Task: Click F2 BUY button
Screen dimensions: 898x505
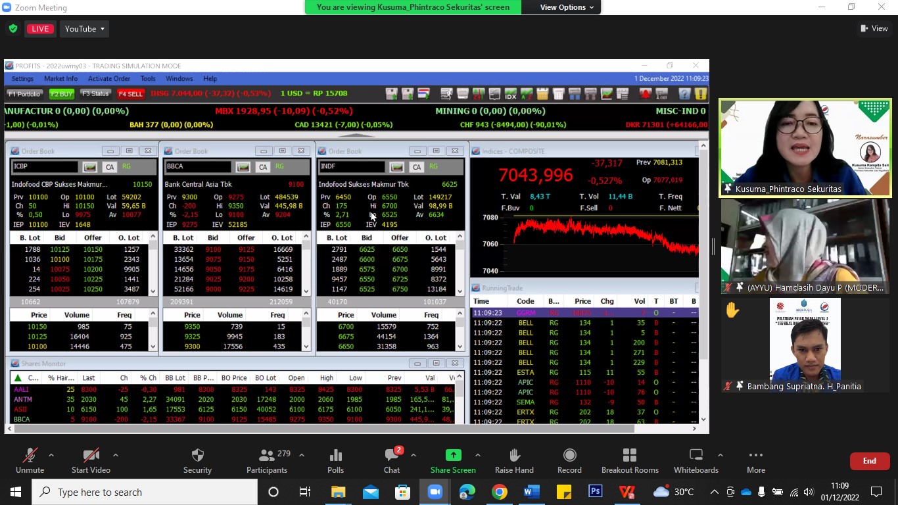Action: (x=62, y=94)
